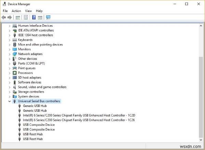Click the Back arrow toolbar icon
Image resolution: width=205 pixels, height=150 pixels.
pyautogui.click(x=4, y=17)
